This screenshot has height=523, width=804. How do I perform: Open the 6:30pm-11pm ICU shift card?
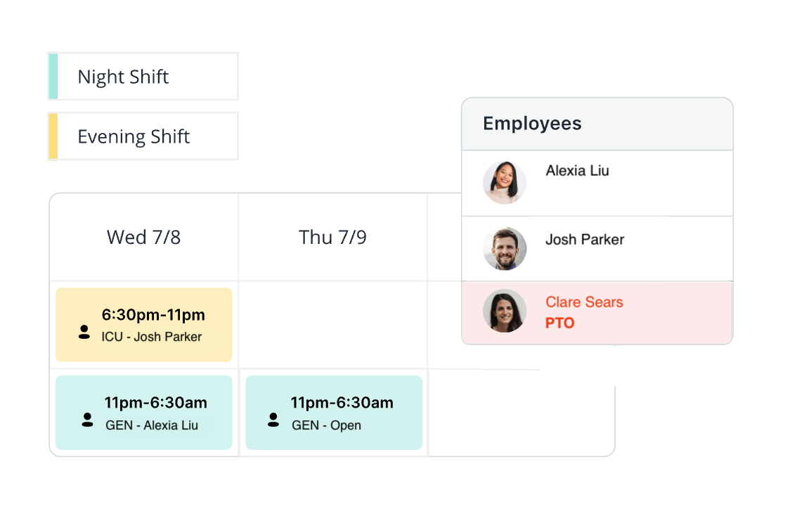click(144, 325)
